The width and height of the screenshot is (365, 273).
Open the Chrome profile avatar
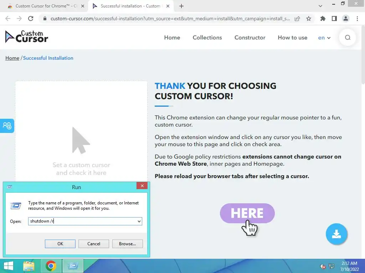(x=346, y=18)
